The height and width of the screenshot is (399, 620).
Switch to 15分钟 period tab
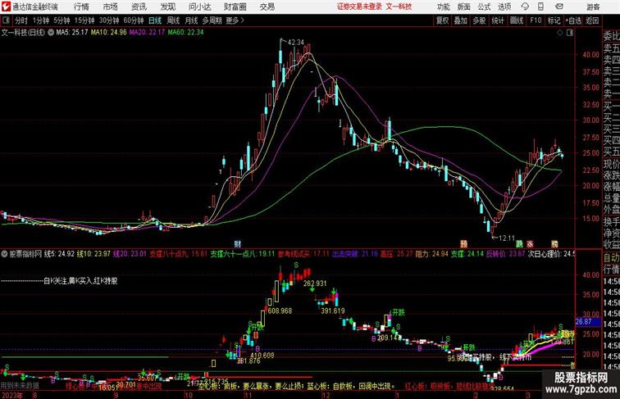pyautogui.click(x=84, y=20)
